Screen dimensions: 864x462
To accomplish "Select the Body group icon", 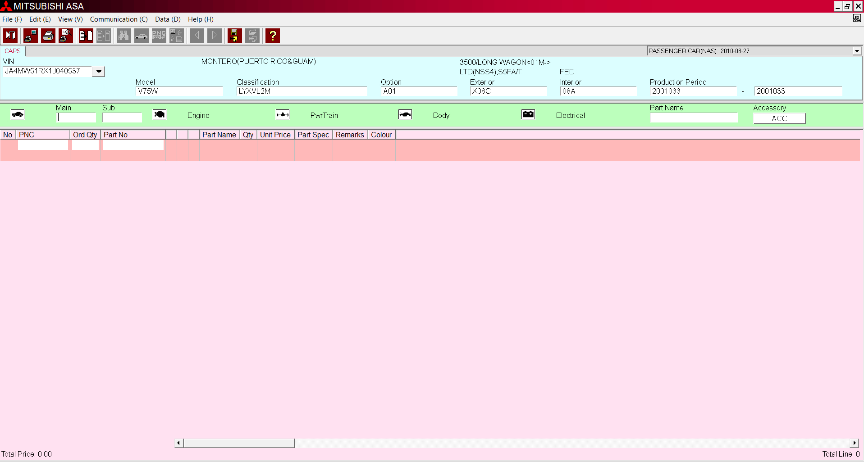I will [x=405, y=115].
